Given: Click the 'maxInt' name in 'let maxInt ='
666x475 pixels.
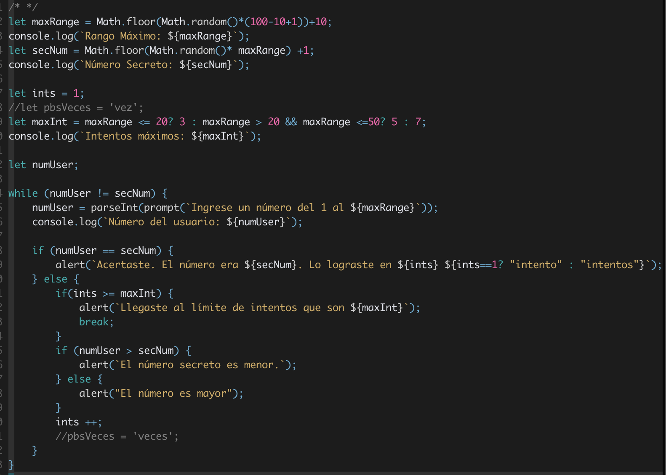Looking at the screenshot, I should 49,122.
